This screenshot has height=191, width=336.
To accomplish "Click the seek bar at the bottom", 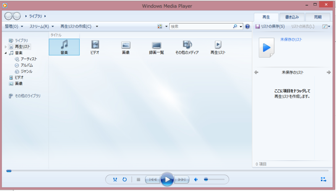I will point(167,171).
